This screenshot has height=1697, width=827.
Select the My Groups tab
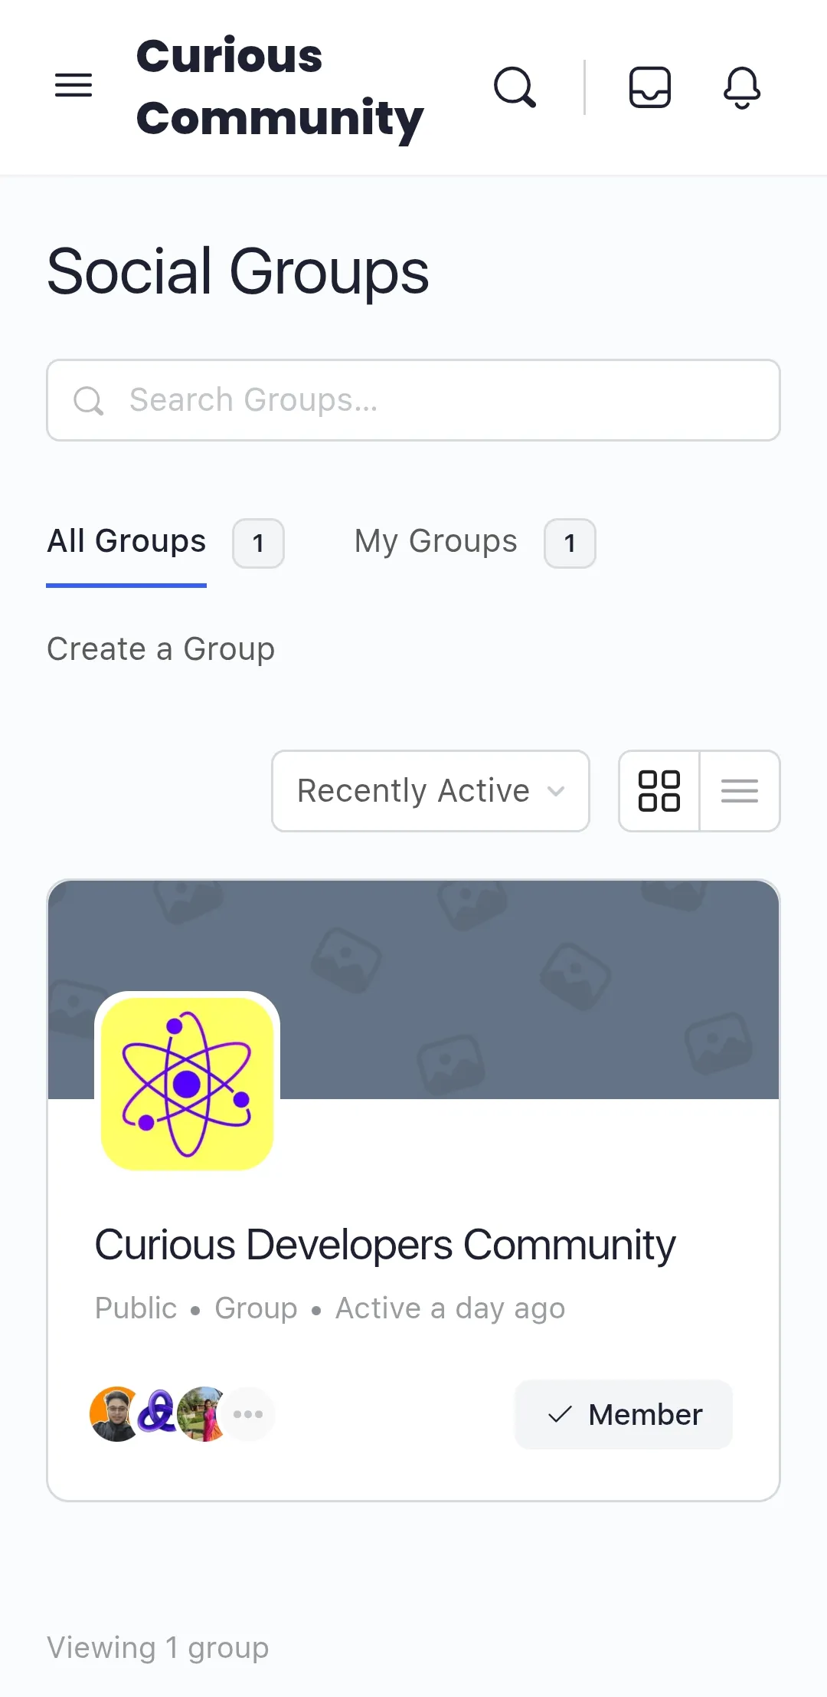[436, 541]
